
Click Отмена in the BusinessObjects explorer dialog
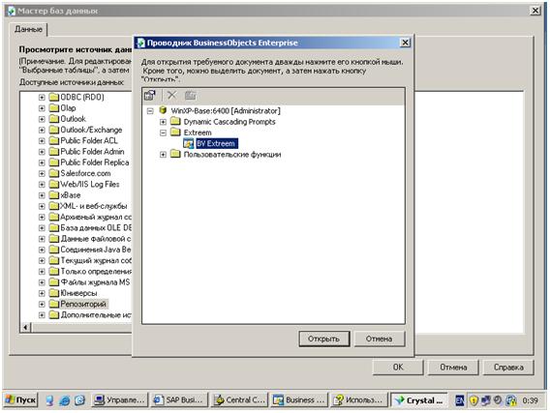380,339
